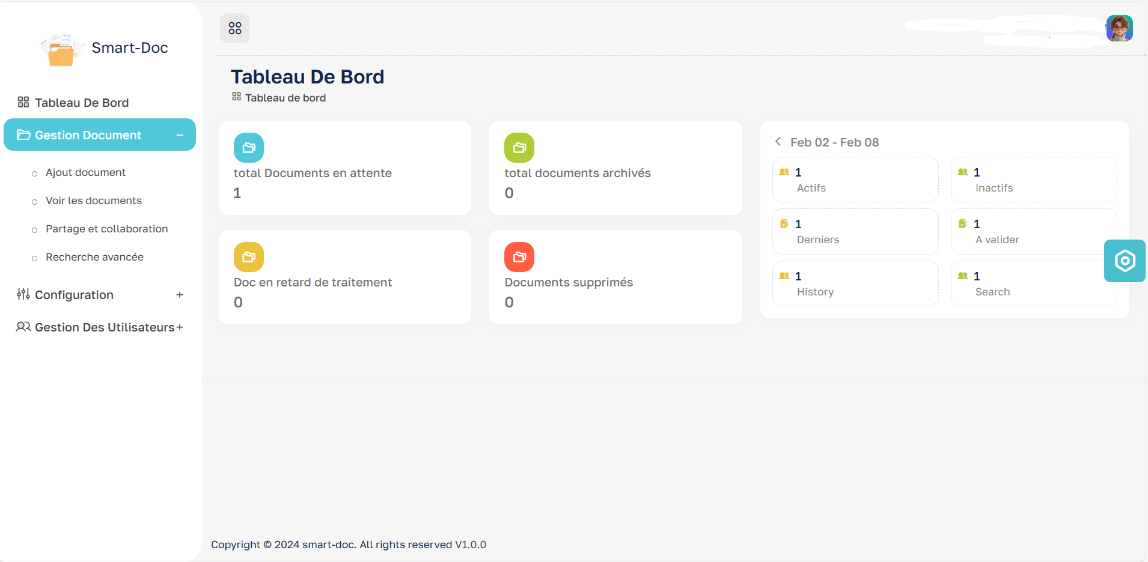Viewport: 1148px width, 562px height.
Task: Click the Actifs stat tile
Action: coord(855,180)
